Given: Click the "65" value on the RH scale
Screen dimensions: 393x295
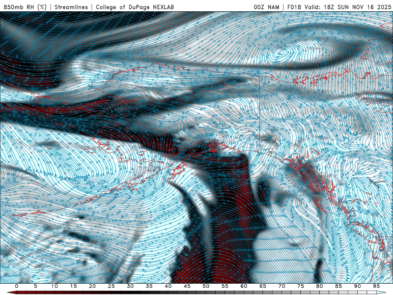Looking at the screenshot, I should (263, 286).
